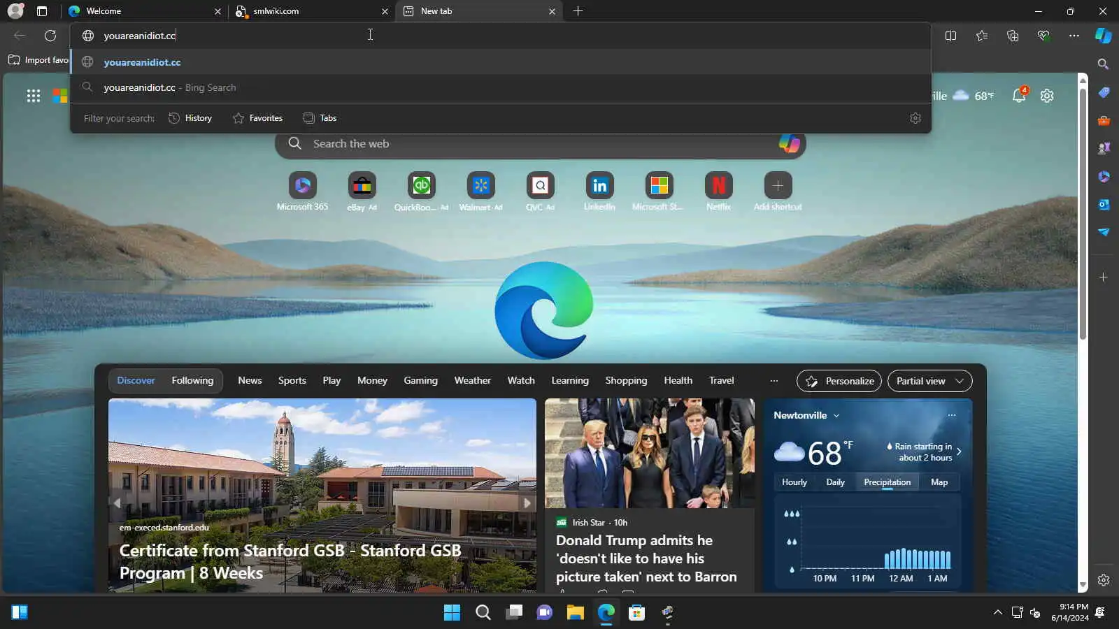This screenshot has height=629, width=1119.
Task: Switch feed to Following
Action: click(192, 381)
